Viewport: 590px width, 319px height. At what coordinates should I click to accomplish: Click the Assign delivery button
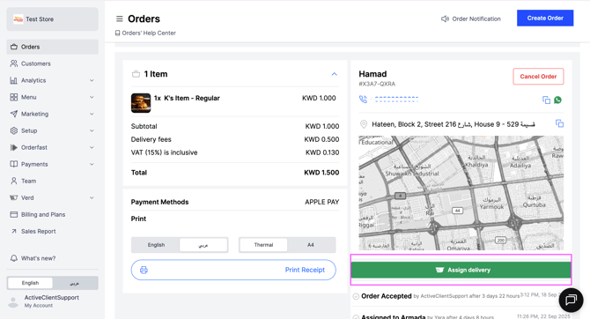(x=461, y=270)
